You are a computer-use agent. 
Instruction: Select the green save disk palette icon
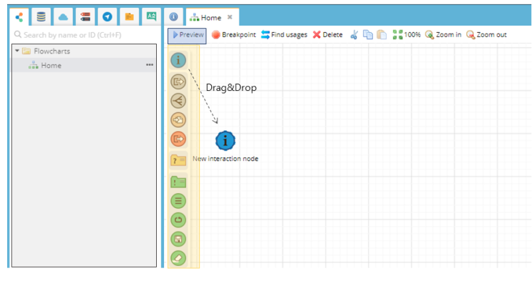(178, 239)
